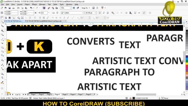Viewport: 188px width, 106px height.
Task: Select the Shape tool in toolbox
Action: click(2, 26)
